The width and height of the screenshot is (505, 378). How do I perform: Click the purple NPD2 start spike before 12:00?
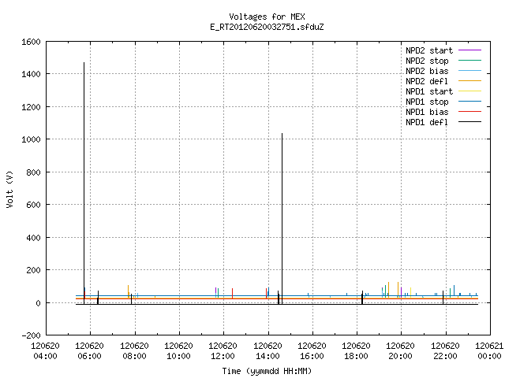tap(215, 292)
